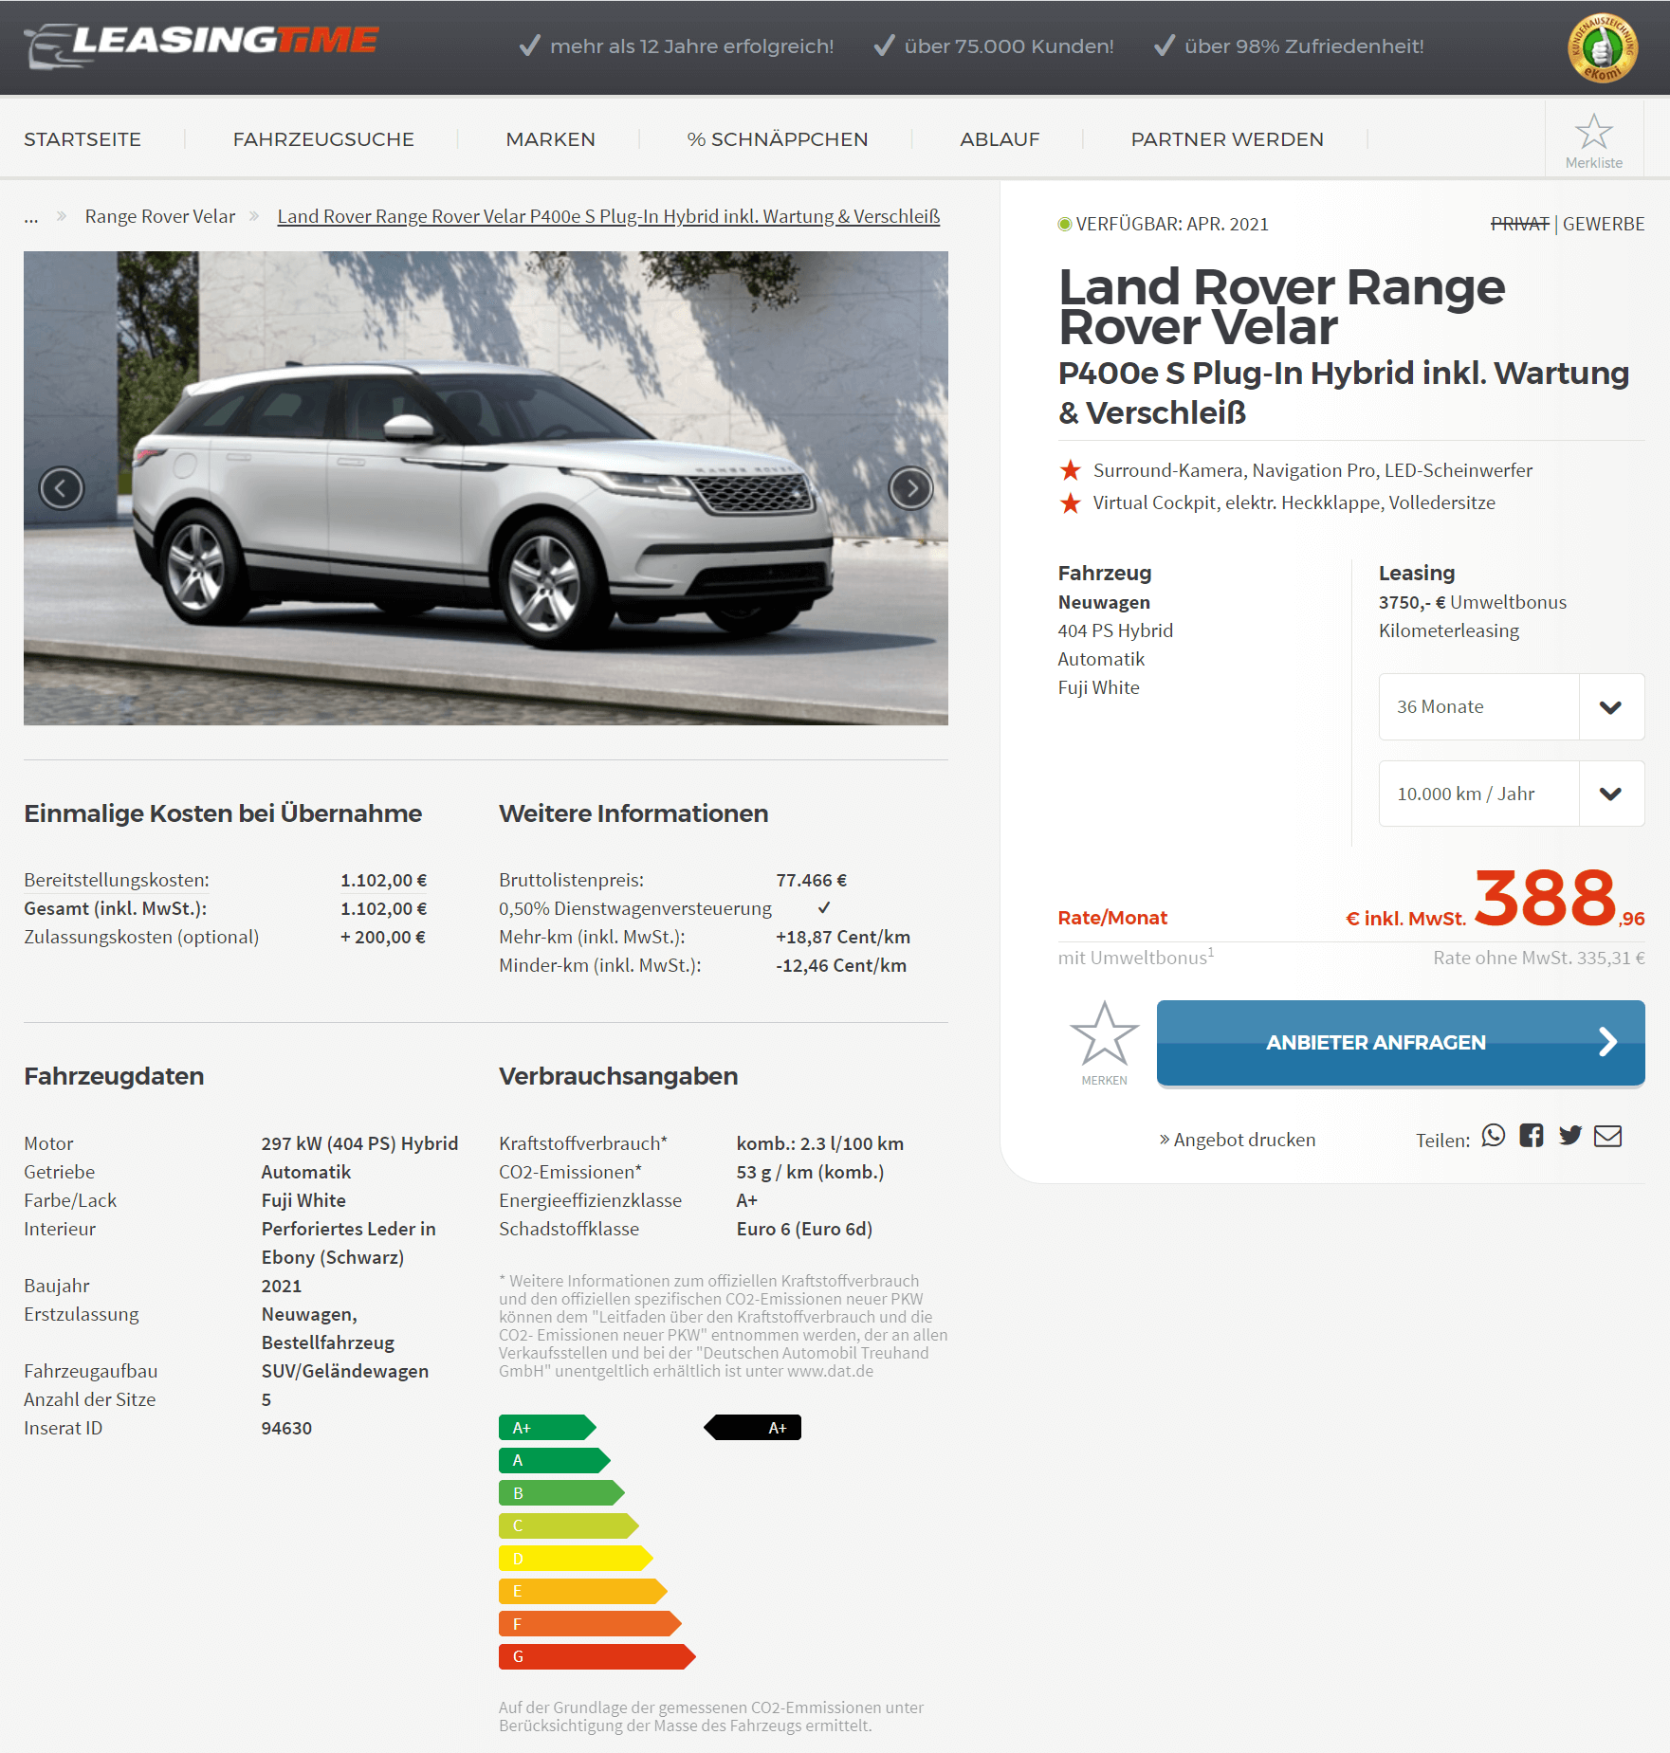The width and height of the screenshot is (1670, 1753).
Task: Click the black A+ rating marker
Action: (x=753, y=1427)
